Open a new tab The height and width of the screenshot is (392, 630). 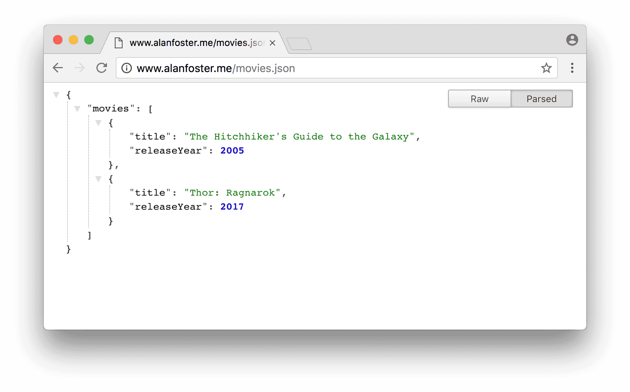point(299,44)
